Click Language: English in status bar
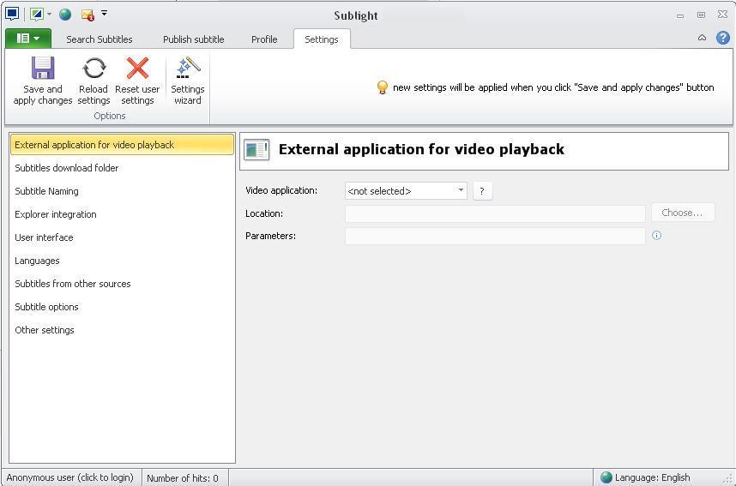The width and height of the screenshot is (736, 486). click(652, 477)
